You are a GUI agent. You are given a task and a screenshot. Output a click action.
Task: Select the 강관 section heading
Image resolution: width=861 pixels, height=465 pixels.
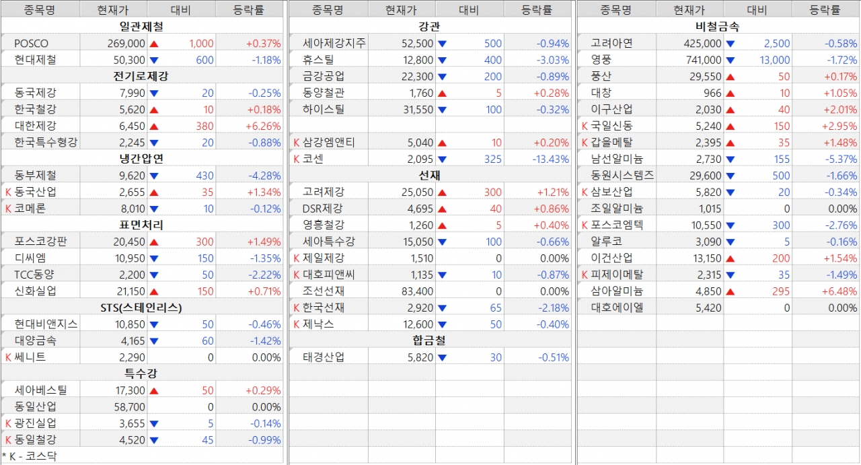[429, 27]
